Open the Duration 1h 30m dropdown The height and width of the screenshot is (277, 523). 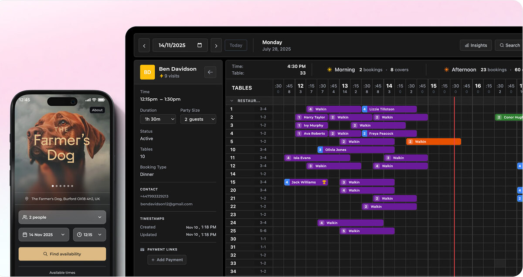(158, 119)
